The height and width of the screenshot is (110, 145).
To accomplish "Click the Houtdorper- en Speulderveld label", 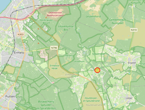I will (x=91, y=99).
